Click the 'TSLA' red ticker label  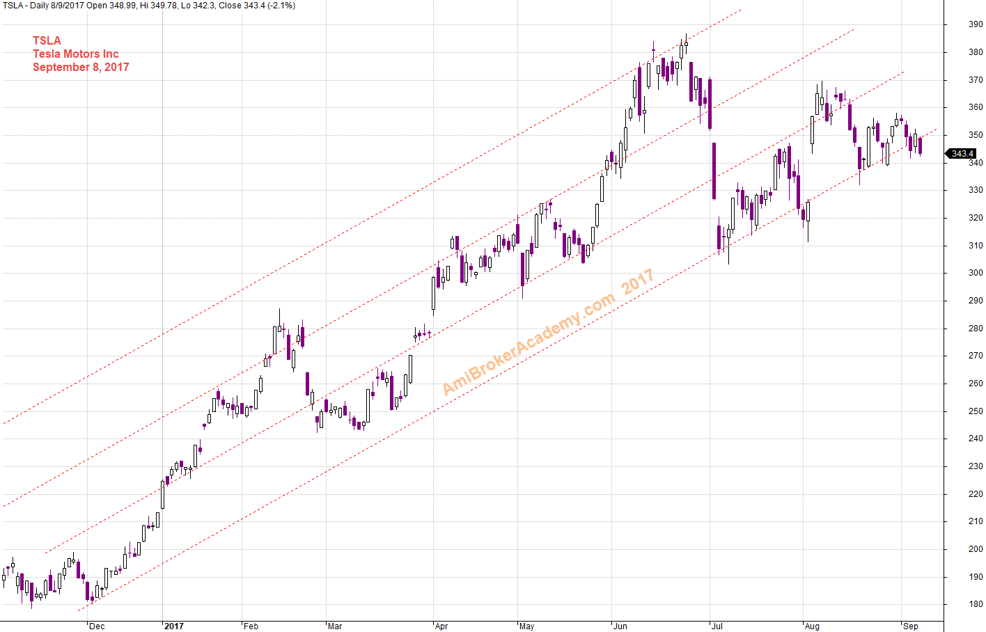(47, 40)
